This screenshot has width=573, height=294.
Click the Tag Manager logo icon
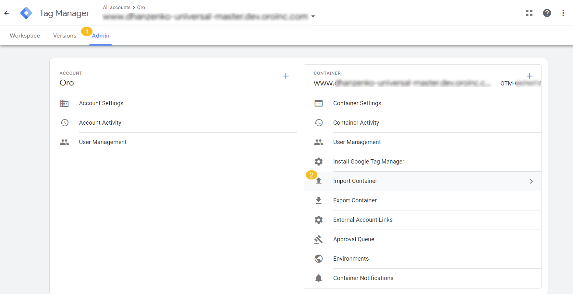(26, 13)
